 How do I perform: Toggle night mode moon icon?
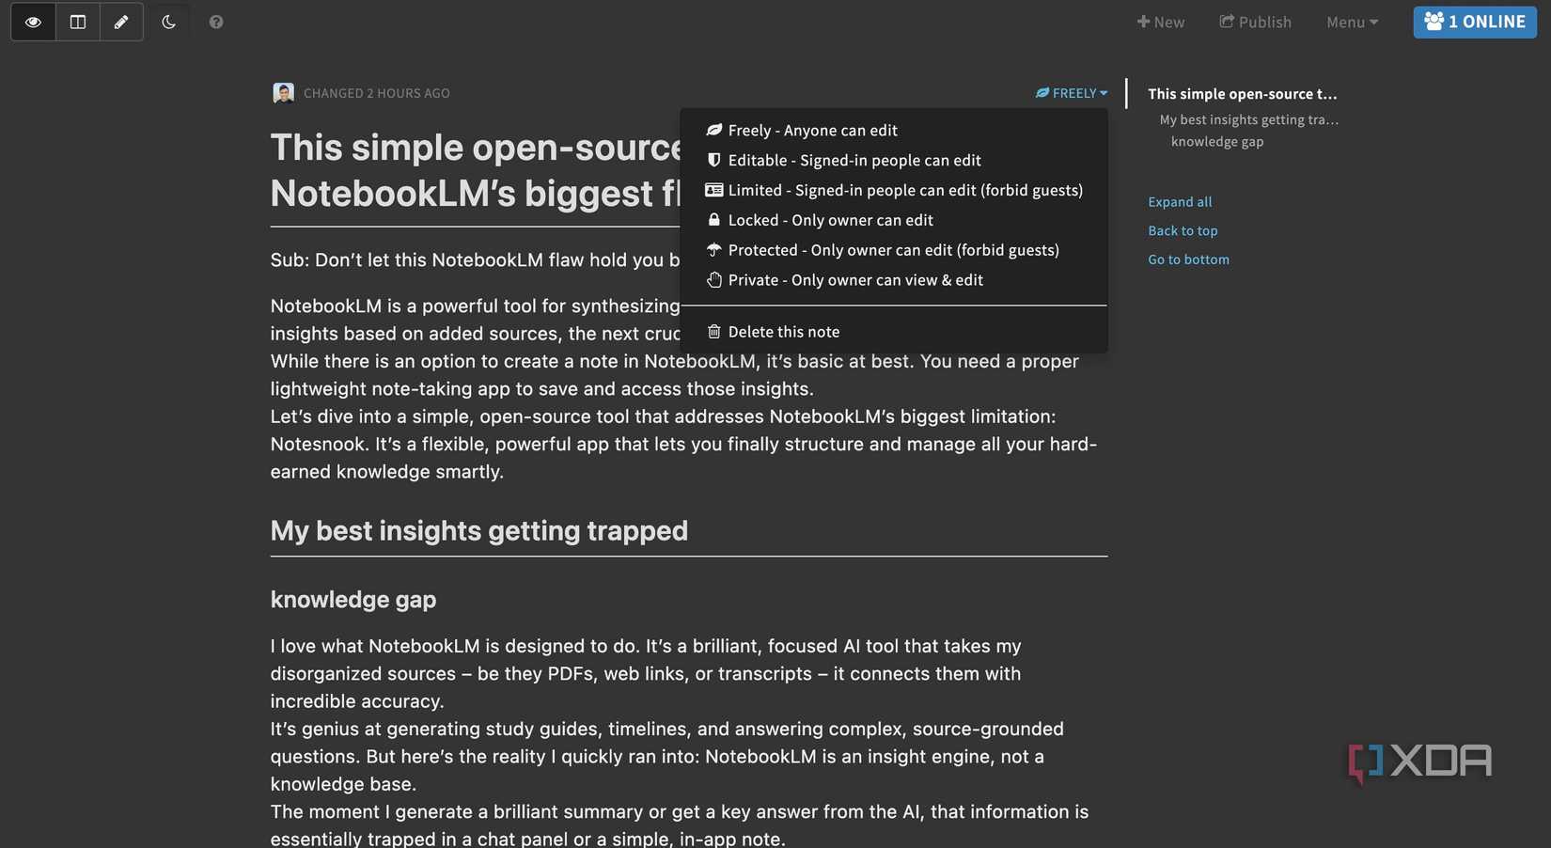[x=169, y=22]
